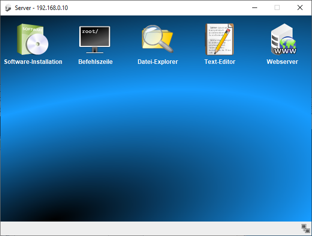312x236 pixels.
Task: Click the network status icon in status bar
Action: [306, 228]
